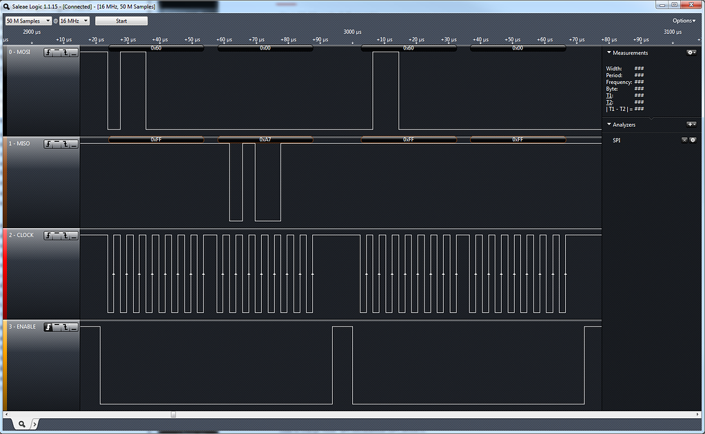Toggle rising edge trigger on ENABLE channel
705x434 pixels.
(48, 327)
